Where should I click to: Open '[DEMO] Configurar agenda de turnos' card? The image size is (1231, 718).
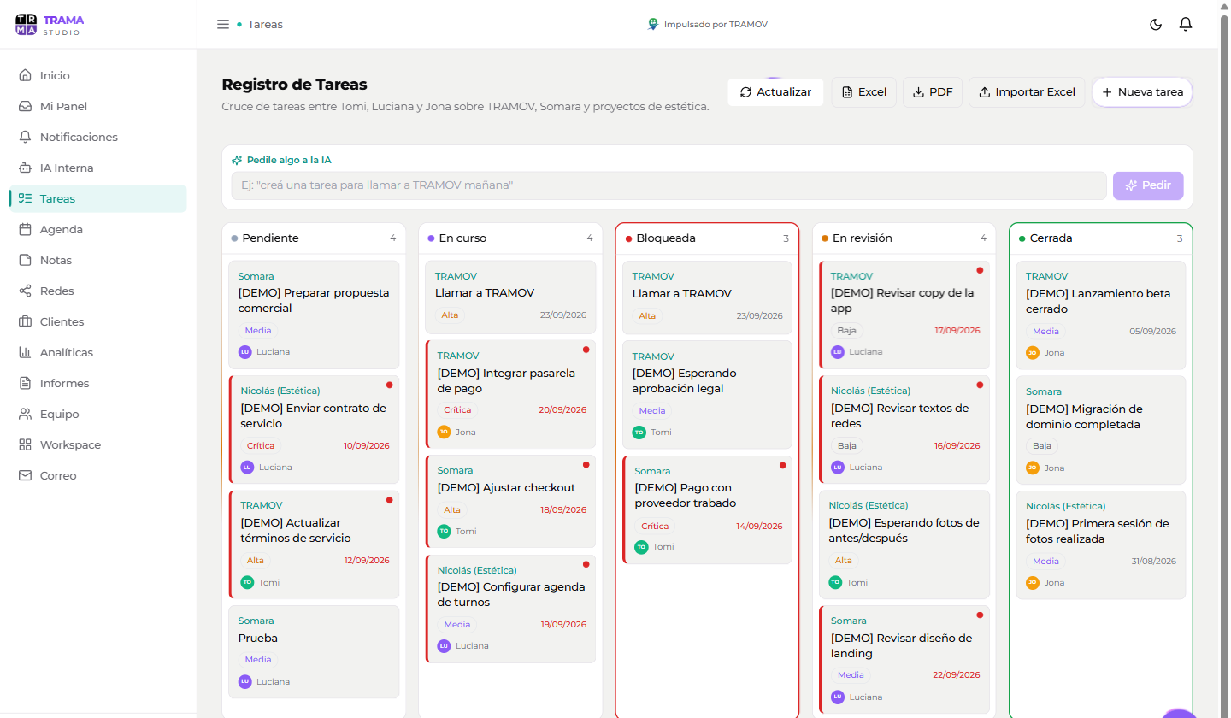pyautogui.click(x=510, y=609)
